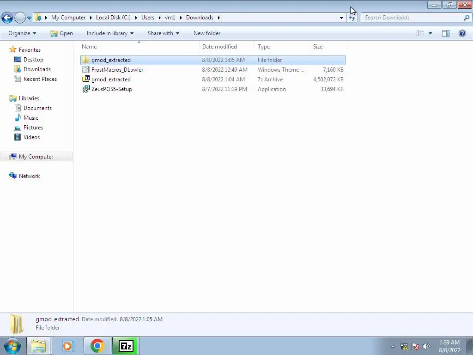Select the gmod_extracted folder icon
The height and width of the screenshot is (355, 473).
pos(86,60)
